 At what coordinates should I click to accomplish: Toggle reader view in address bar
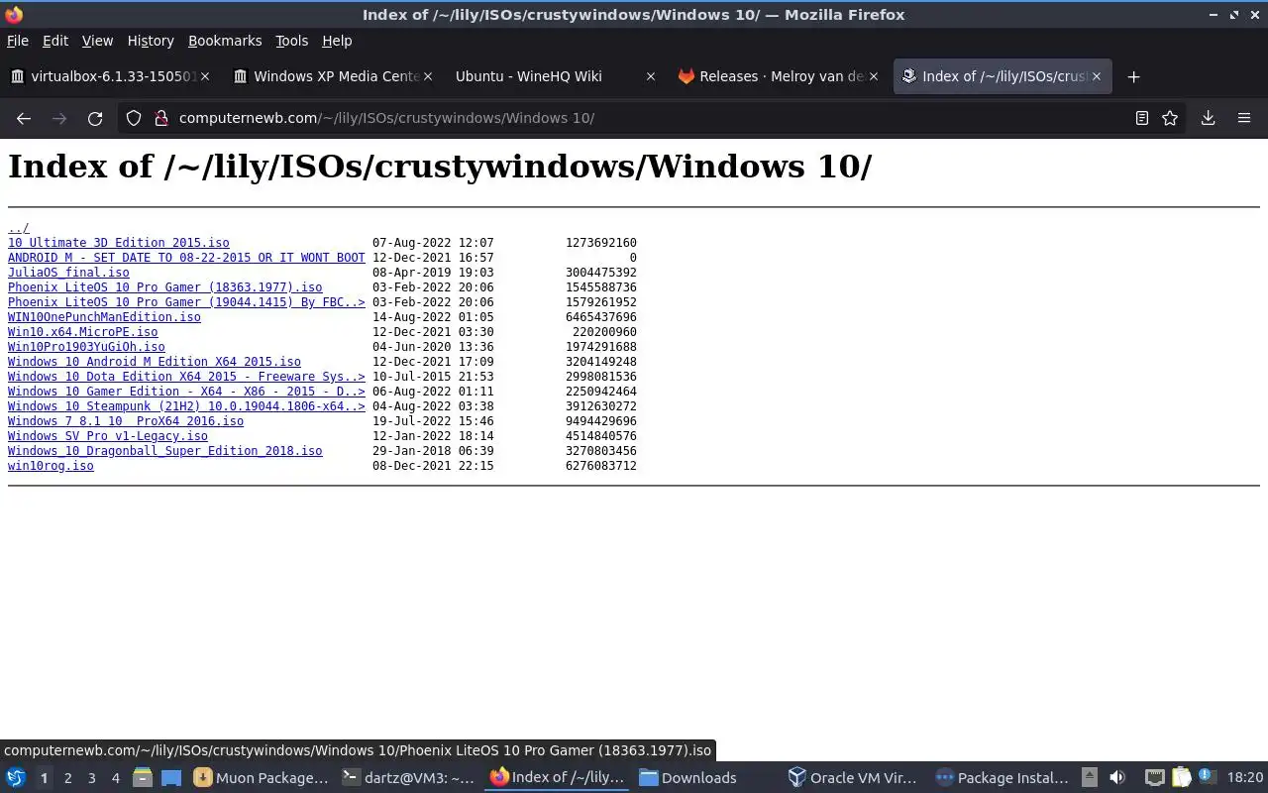pyautogui.click(x=1141, y=118)
